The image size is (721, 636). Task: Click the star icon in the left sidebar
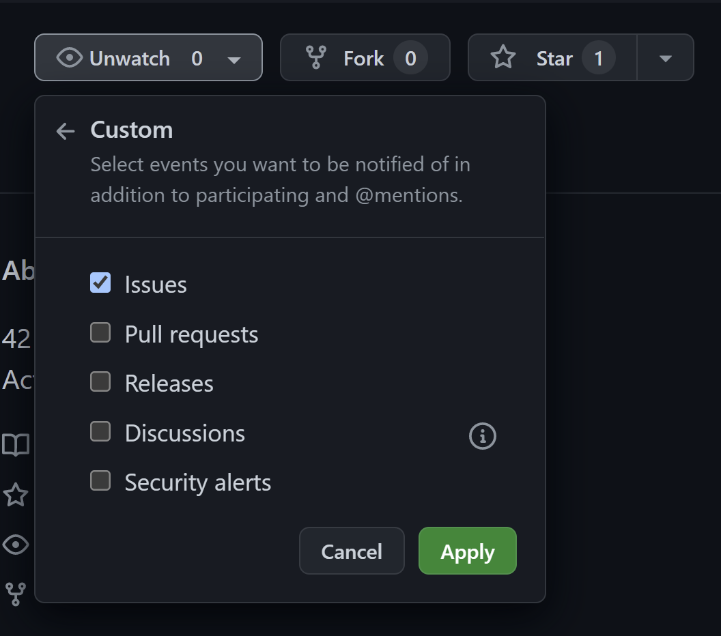click(x=16, y=495)
